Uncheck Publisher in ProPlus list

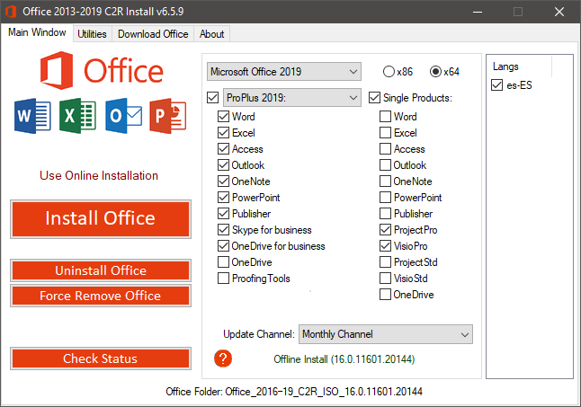[223, 214]
